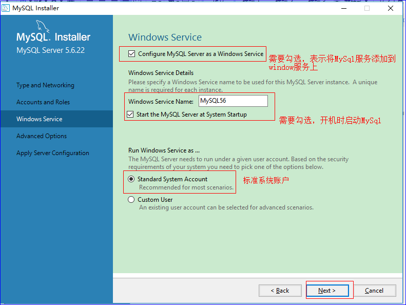
Task: Open the Accounts and Roles step
Action: pyautogui.click(x=43, y=102)
